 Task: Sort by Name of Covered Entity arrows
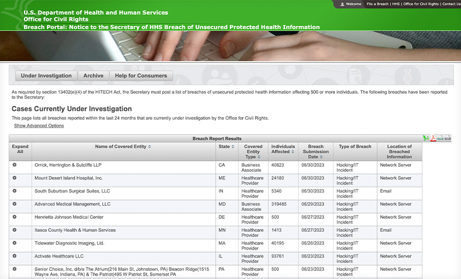click(x=150, y=146)
